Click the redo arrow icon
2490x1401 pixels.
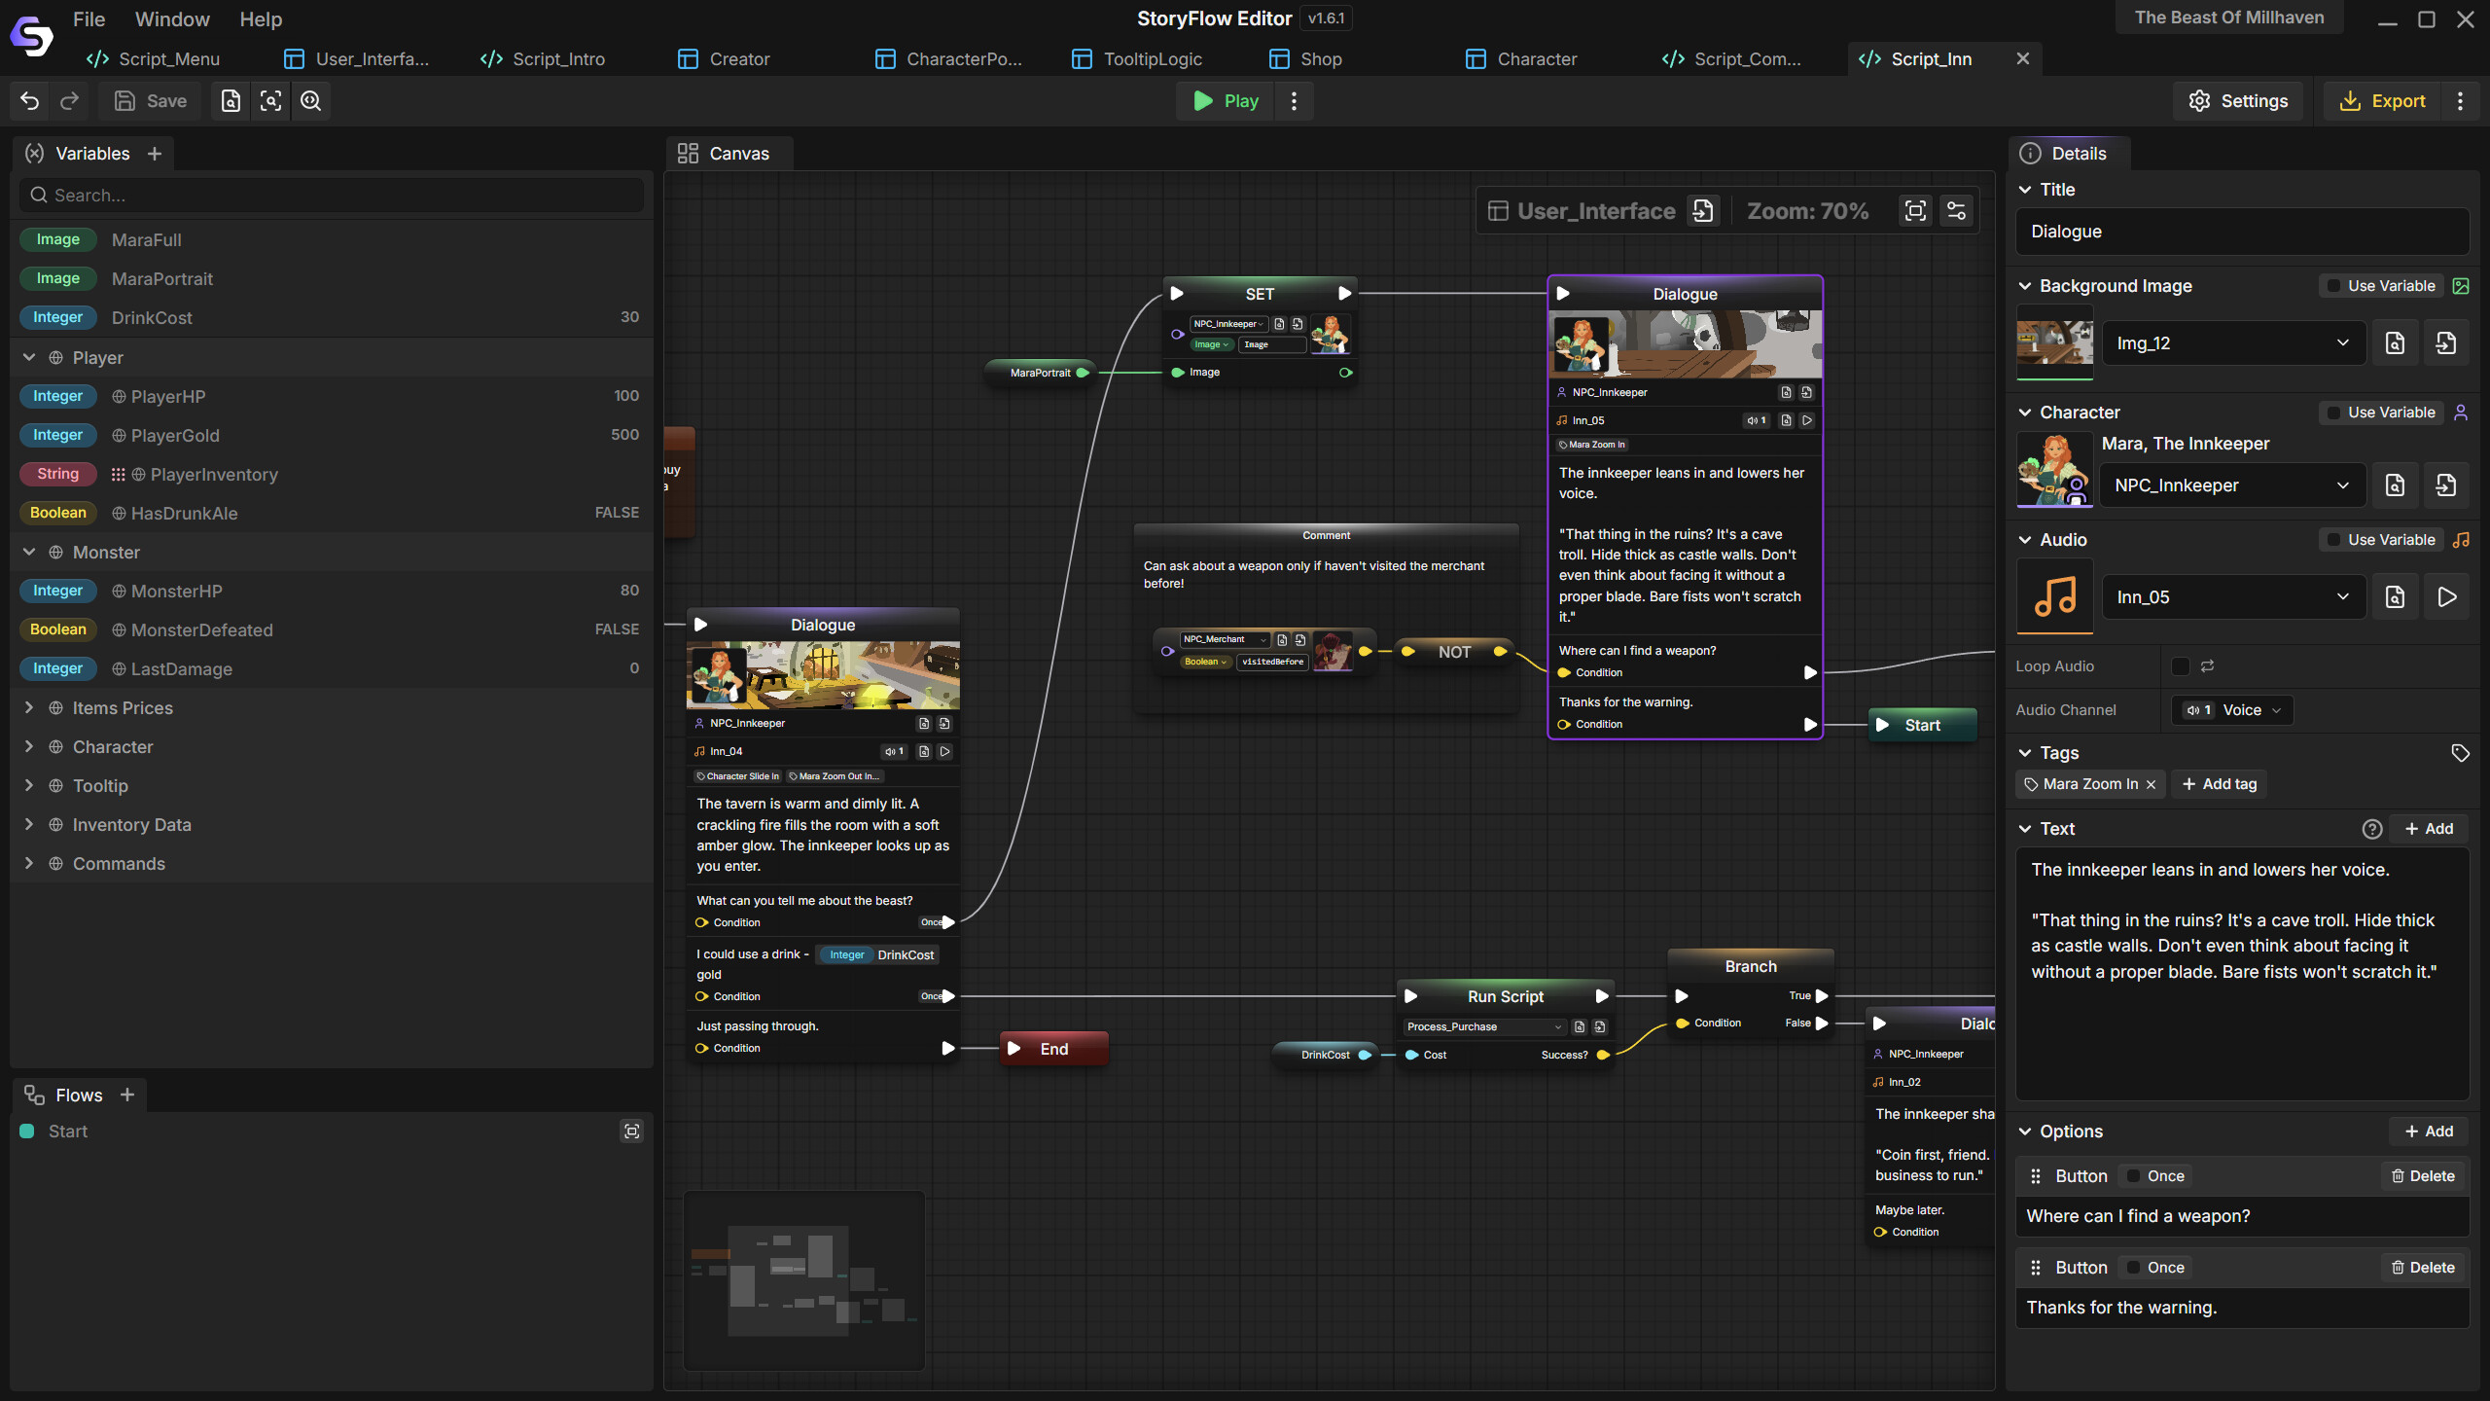click(69, 101)
